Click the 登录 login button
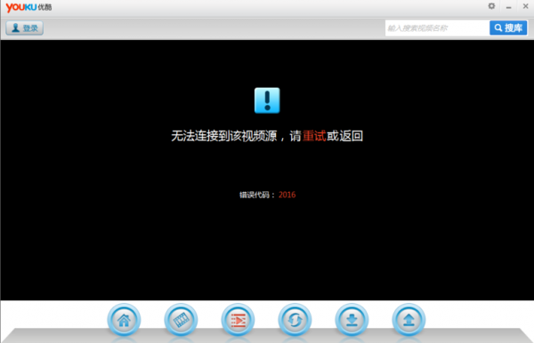The height and width of the screenshot is (343, 534). point(25,28)
